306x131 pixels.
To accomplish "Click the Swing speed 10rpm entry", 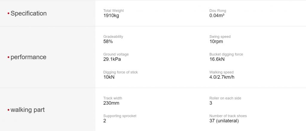I will pyautogui.click(x=220, y=39).
